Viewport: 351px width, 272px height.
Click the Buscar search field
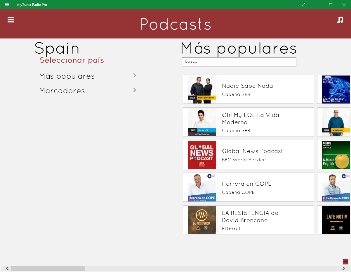(239, 62)
